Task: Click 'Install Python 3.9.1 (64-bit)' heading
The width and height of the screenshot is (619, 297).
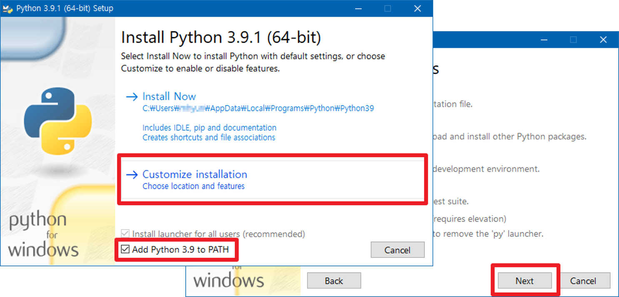Action: point(221,37)
